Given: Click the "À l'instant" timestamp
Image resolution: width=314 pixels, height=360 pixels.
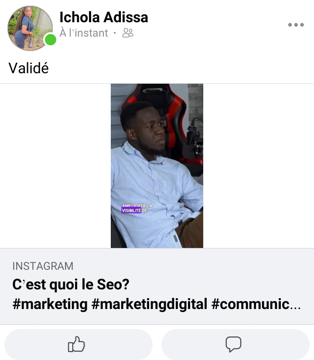Looking at the screenshot, I should click(x=84, y=33).
